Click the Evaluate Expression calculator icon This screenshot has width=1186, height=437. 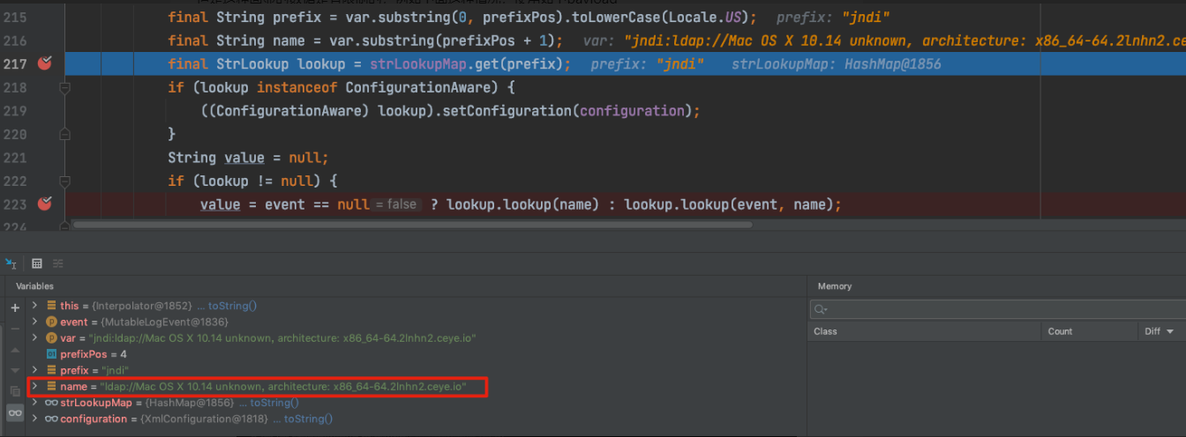pyautogui.click(x=36, y=263)
